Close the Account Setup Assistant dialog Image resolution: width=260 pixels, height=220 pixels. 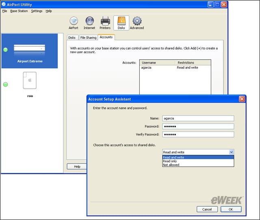point(242,99)
